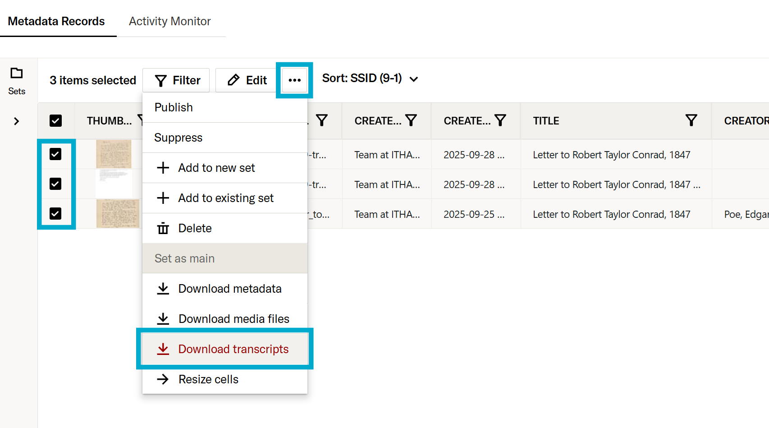The height and width of the screenshot is (428, 769).
Task: Uncheck the second row checkbox for 'Letter to Robert Taylor Conrad, 1847 ...'
Action: (55, 184)
